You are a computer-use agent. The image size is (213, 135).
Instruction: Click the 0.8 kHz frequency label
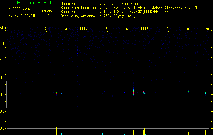coord(3,94)
